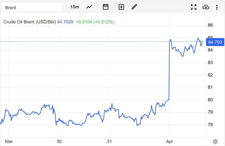Open the three-dot more options menu

(x=217, y=7)
